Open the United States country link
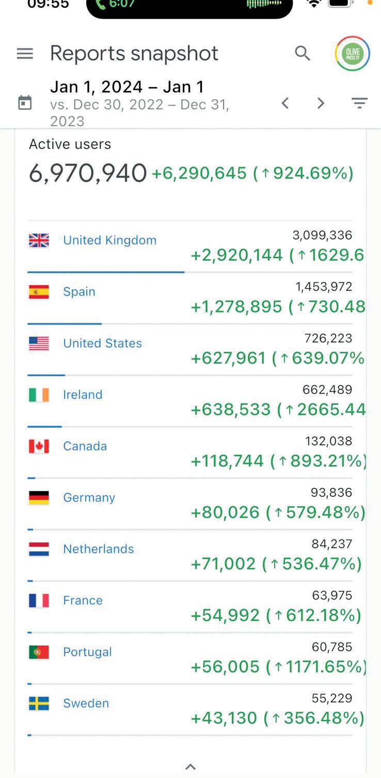Image resolution: width=381 pixels, height=778 pixels. pyautogui.click(x=102, y=343)
